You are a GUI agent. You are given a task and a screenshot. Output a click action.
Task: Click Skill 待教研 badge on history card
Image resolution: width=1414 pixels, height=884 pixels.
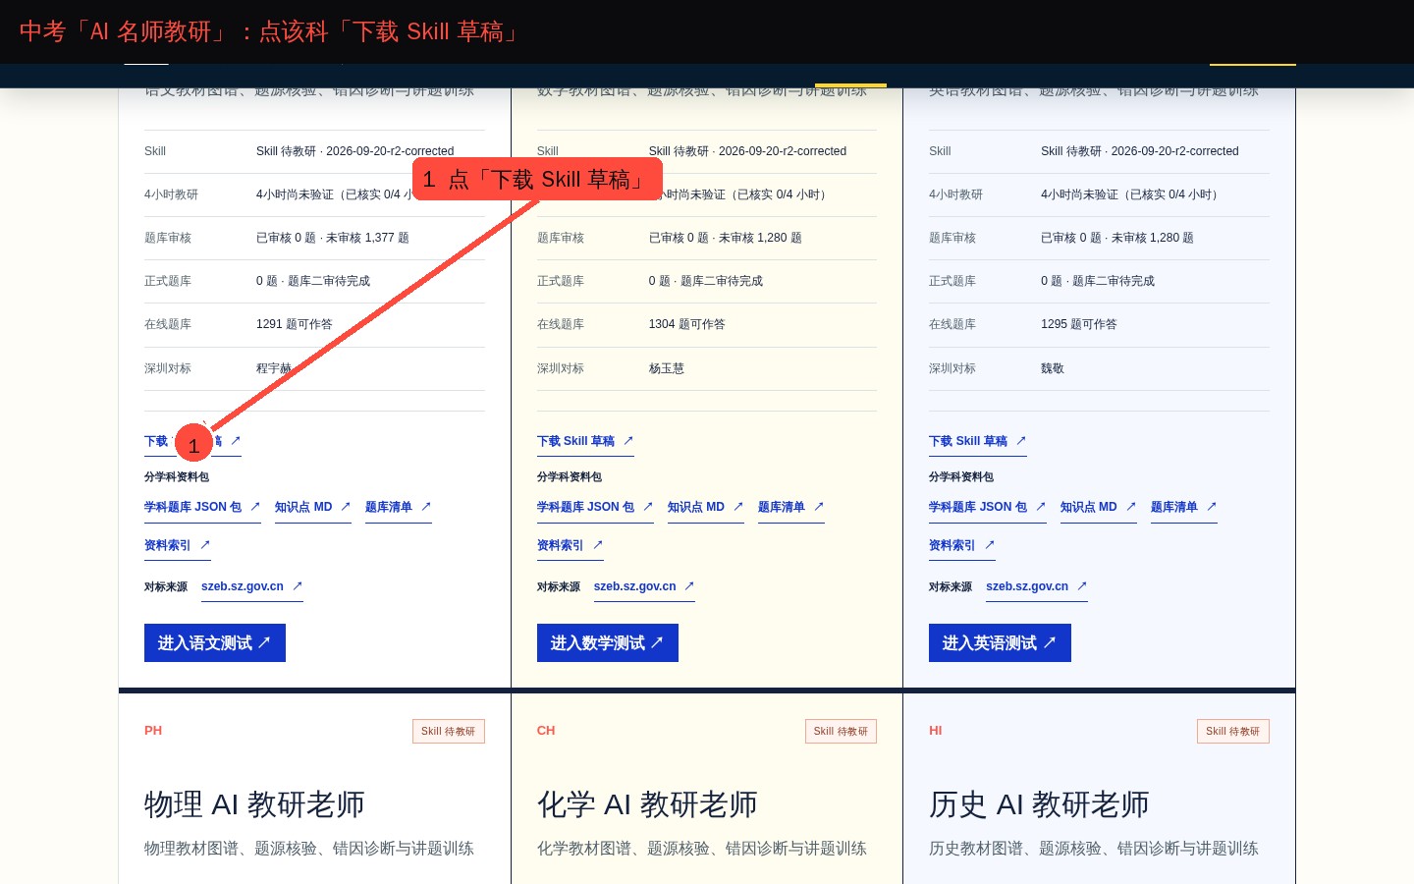[x=1233, y=732]
